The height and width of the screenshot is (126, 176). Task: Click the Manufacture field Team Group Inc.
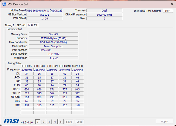click(x=53, y=46)
